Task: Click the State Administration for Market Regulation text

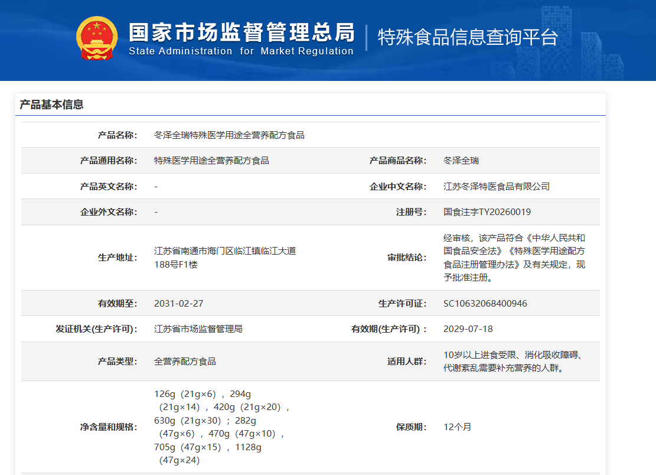Action: [241, 51]
